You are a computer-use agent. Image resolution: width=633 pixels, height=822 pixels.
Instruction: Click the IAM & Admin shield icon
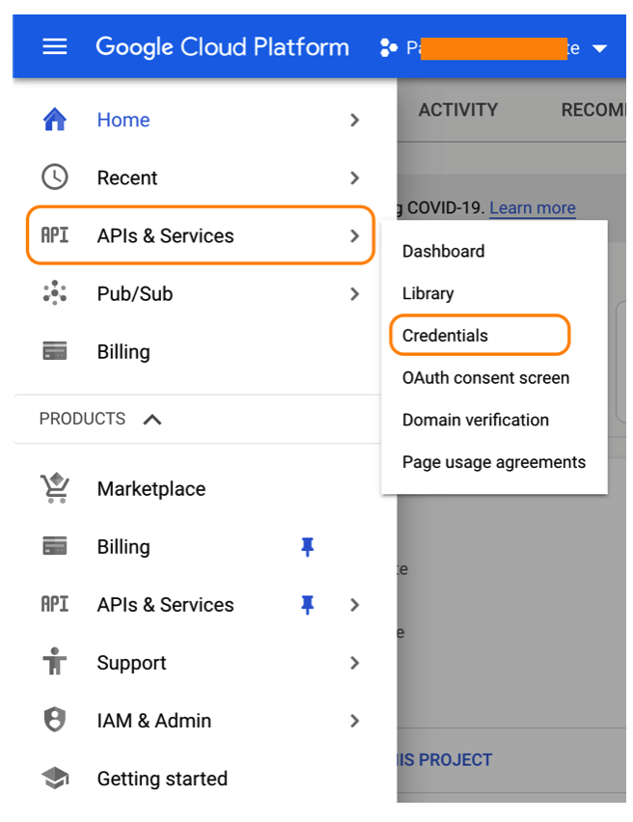55,721
